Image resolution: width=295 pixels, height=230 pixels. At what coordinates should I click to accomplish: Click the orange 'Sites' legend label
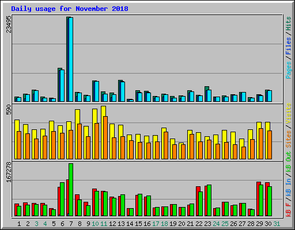289,139
